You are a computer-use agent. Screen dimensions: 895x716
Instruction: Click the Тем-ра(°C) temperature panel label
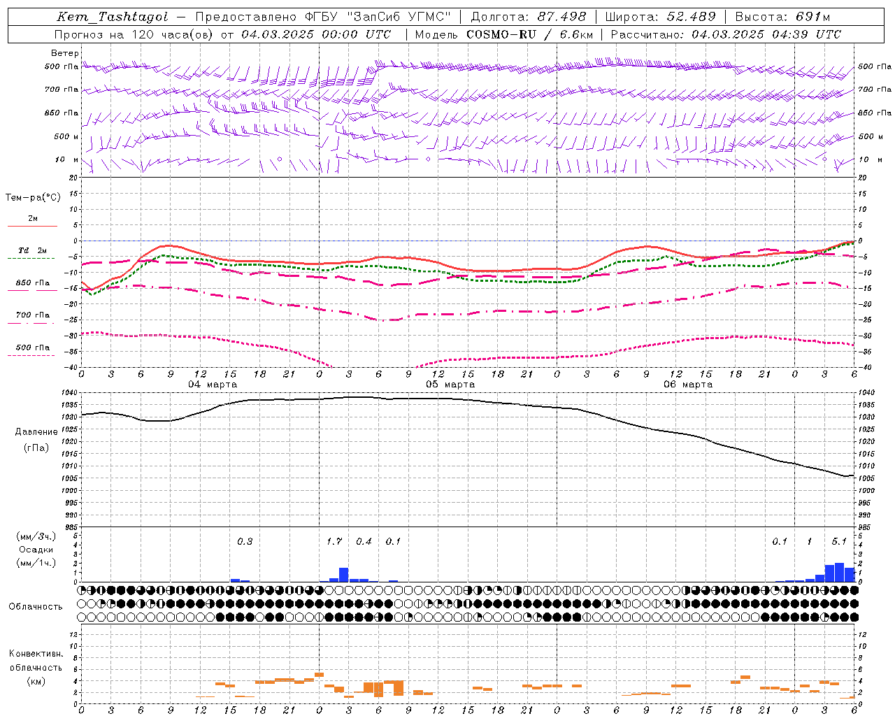click(34, 198)
